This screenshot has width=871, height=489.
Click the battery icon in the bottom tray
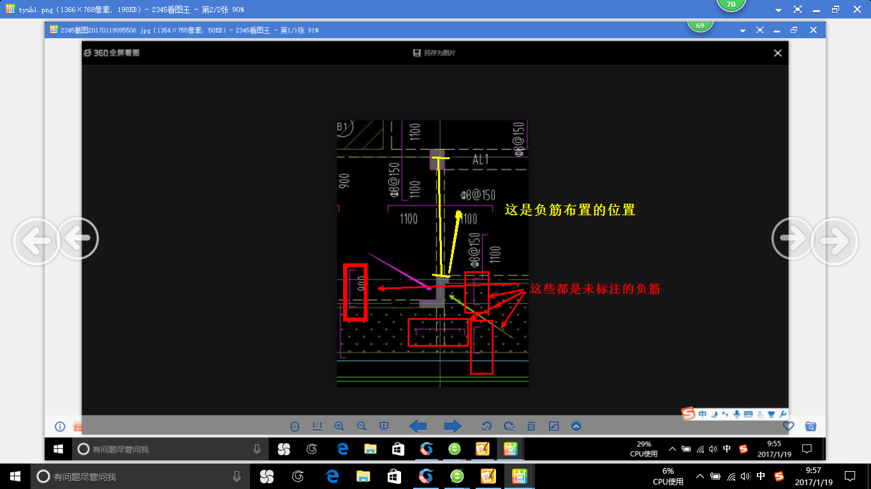(x=715, y=476)
